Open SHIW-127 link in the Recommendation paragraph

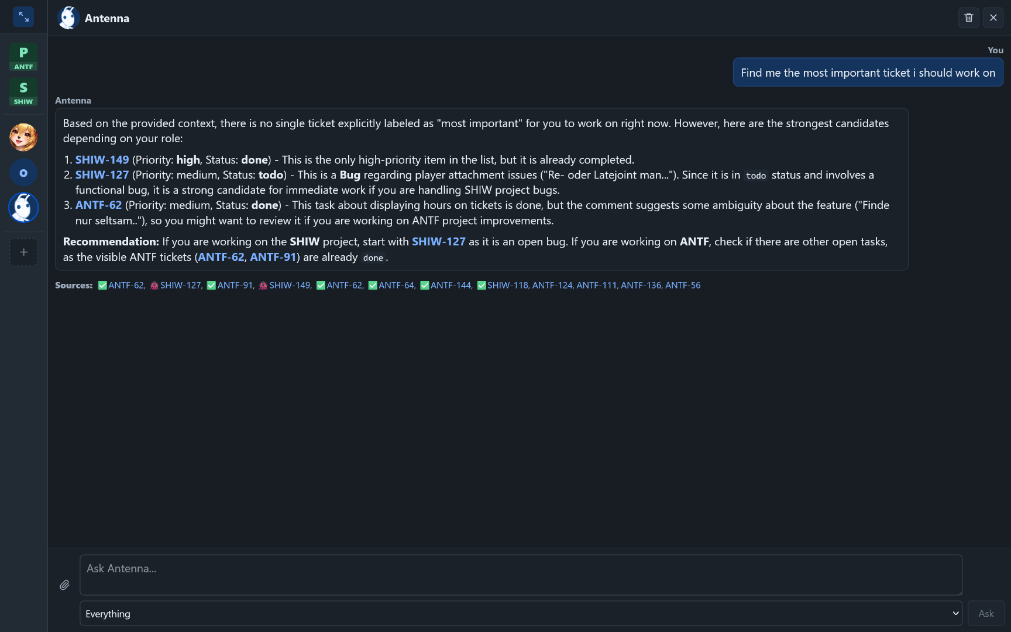[438, 242]
